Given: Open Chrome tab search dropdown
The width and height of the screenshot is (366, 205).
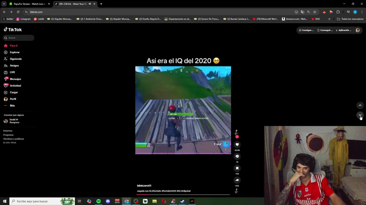Looking at the screenshot, I should pyautogui.click(x=4, y=4).
